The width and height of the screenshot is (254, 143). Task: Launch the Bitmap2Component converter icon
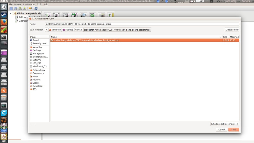tap(93, 15)
